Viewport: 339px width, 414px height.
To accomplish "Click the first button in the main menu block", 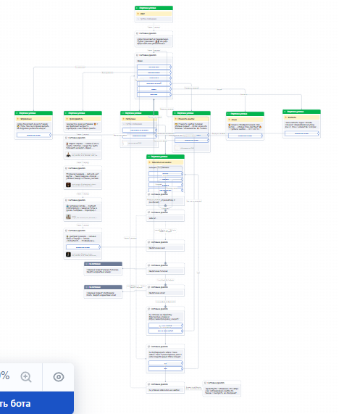I will tap(154, 67).
